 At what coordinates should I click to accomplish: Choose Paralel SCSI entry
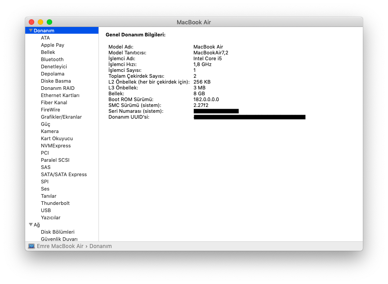pos(55,160)
